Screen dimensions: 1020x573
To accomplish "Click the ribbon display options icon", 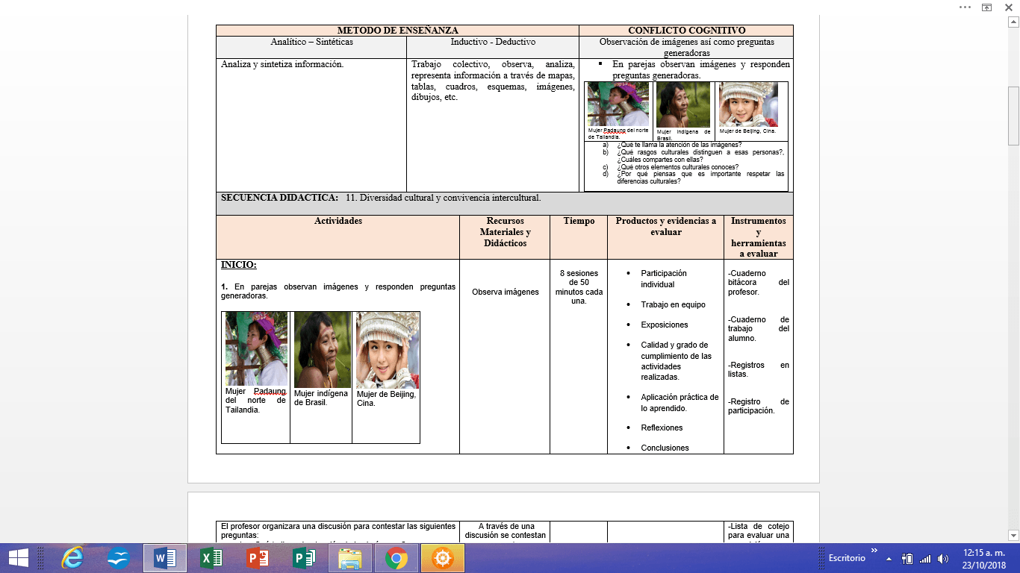I will click(986, 7).
